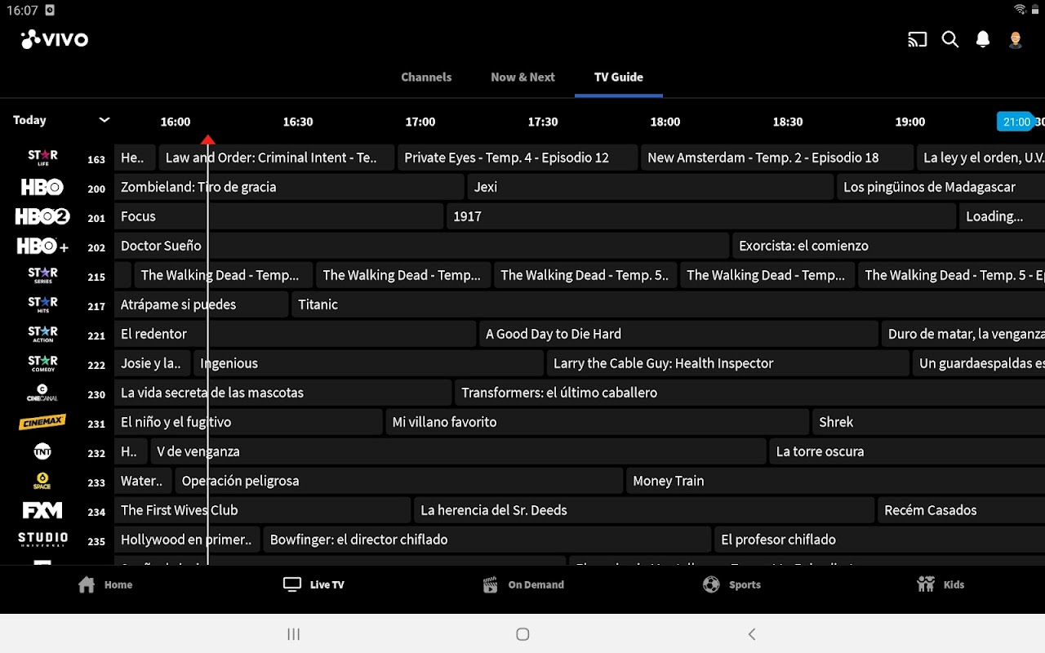Image resolution: width=1045 pixels, height=653 pixels.
Task: Open the Ingenious program
Action: tap(368, 363)
